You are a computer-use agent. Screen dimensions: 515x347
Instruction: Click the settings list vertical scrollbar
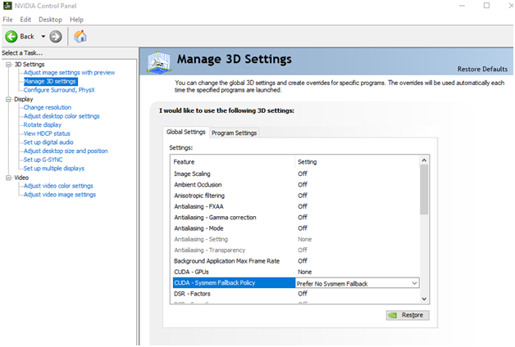(424, 188)
